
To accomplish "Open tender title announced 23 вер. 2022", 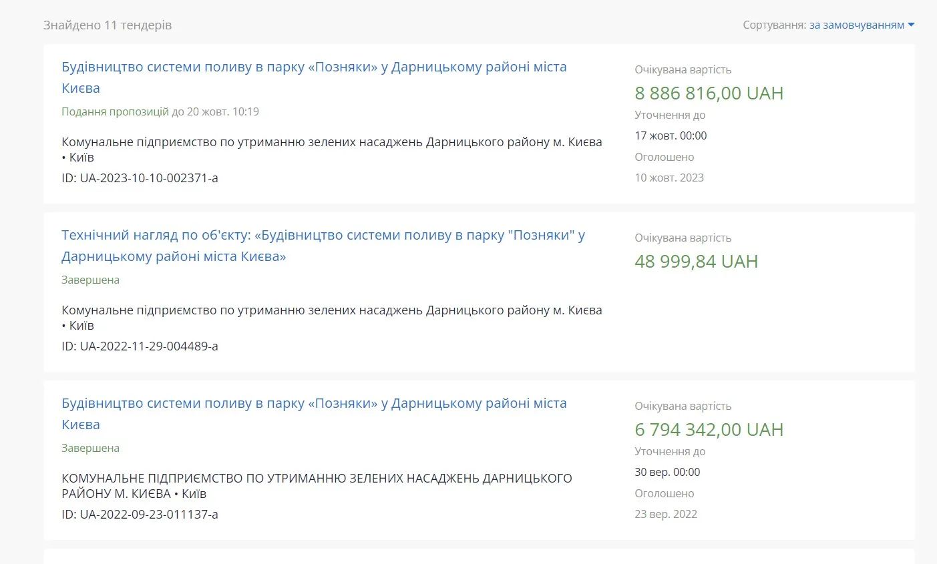I will point(314,404).
